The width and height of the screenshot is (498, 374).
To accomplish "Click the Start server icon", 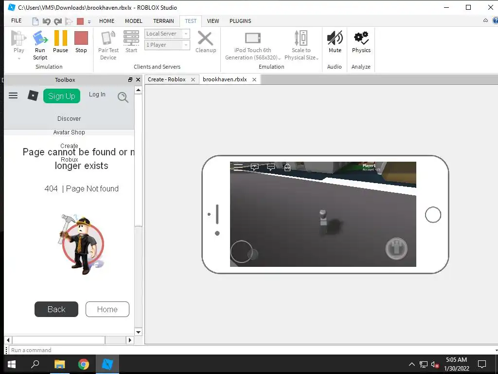I will [131, 38].
